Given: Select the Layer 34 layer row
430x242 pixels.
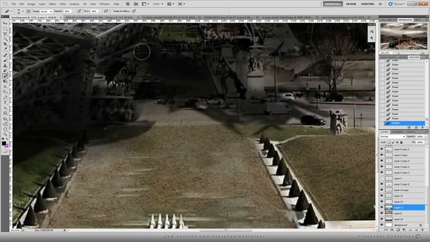Looking at the screenshot, I should coord(402,219).
